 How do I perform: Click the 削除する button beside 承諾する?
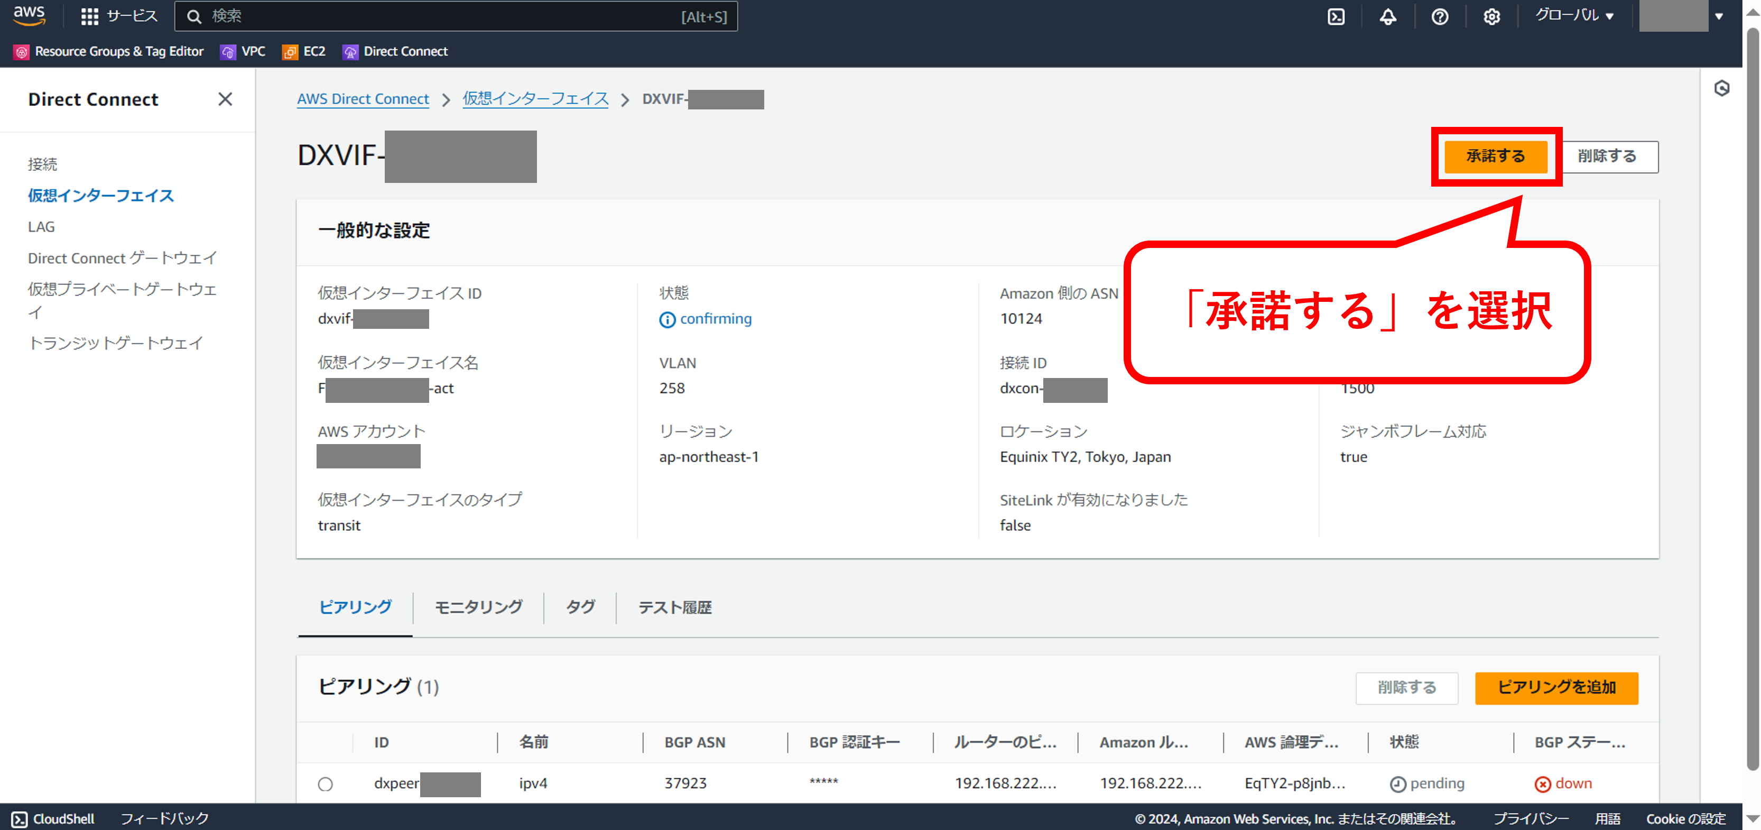(x=1607, y=156)
